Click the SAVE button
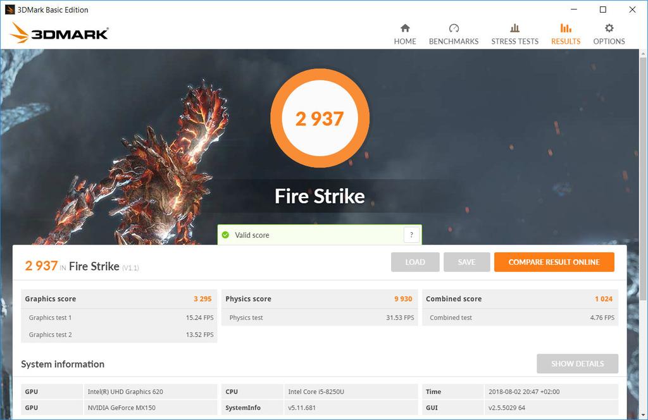 (466, 262)
